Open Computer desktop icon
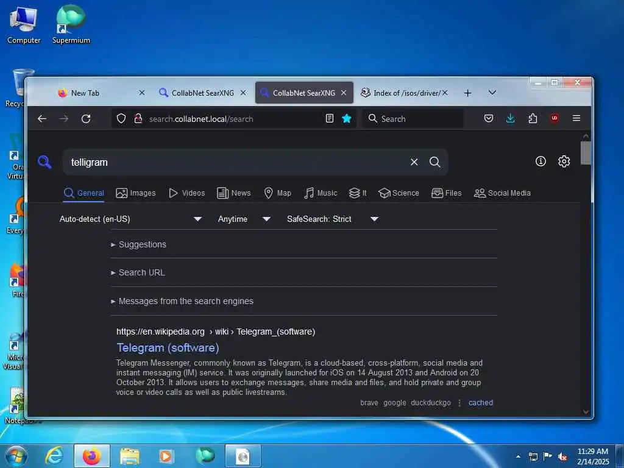The height and width of the screenshot is (468, 624). (x=24, y=24)
